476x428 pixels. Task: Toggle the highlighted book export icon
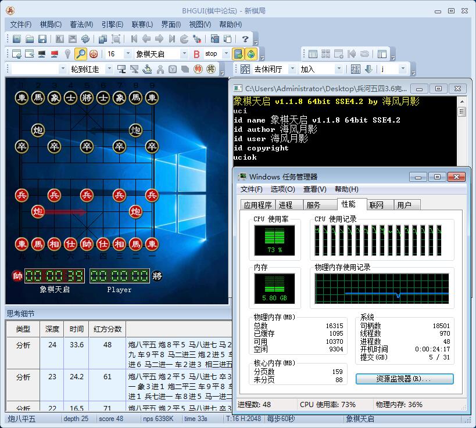[x=238, y=54]
